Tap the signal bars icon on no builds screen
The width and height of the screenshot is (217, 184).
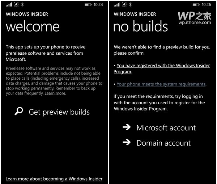(117, 5)
